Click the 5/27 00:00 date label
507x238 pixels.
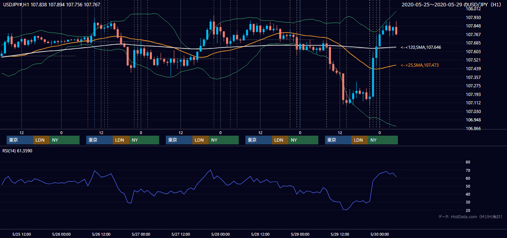point(141,234)
